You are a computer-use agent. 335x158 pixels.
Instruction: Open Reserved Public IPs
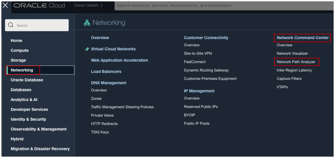(x=201, y=107)
